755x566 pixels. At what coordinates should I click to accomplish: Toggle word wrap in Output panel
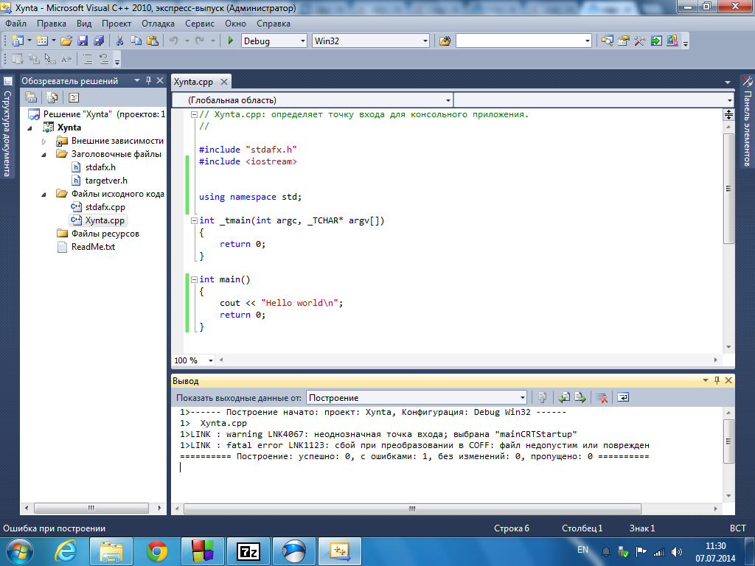click(623, 398)
